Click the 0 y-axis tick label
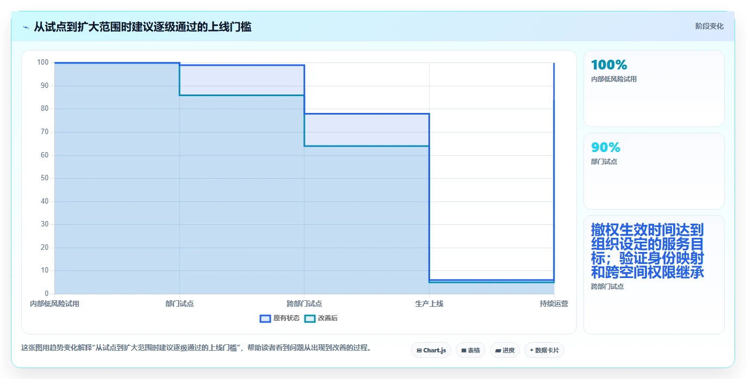This screenshot has height=379, width=746. (x=47, y=294)
